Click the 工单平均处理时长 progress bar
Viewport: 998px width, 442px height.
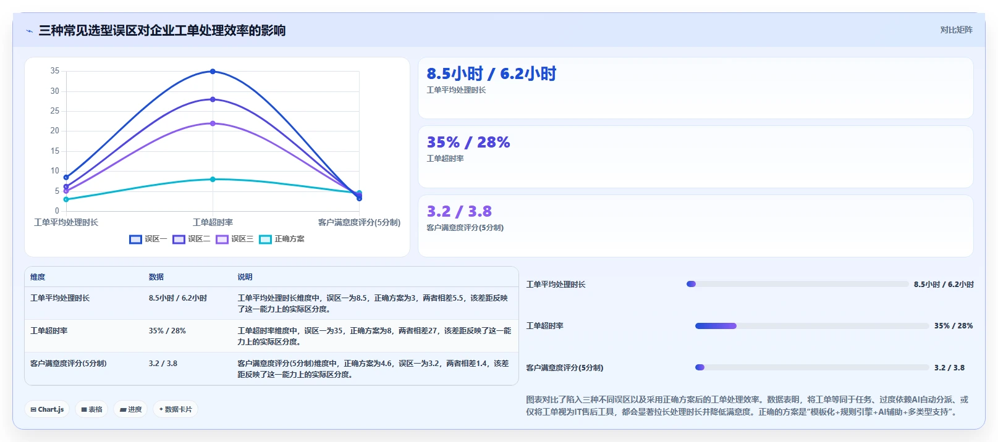798,284
